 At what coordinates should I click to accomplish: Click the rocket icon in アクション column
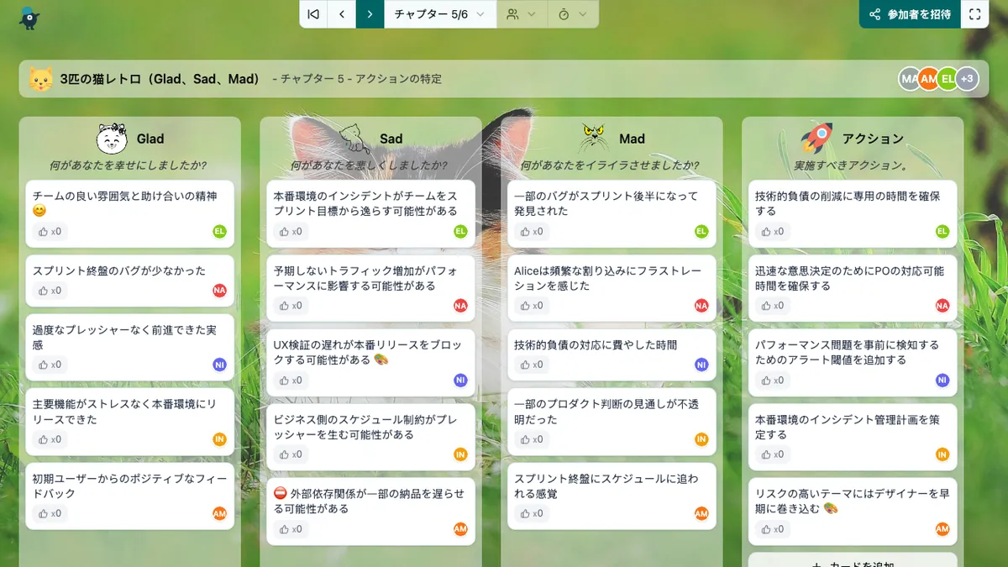(x=816, y=138)
